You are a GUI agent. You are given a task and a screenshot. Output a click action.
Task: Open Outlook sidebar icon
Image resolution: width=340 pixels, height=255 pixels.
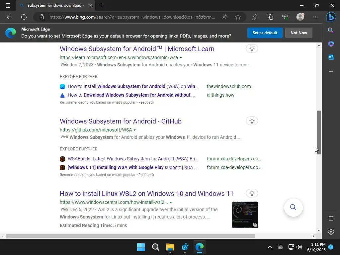click(x=331, y=57)
